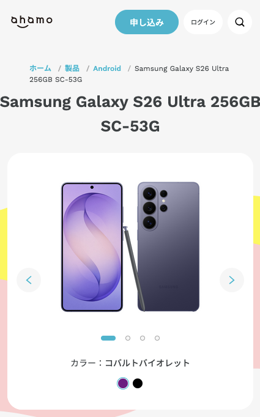
Task: Click the カラー:コバルトバイオレット label
Action: 130,363
